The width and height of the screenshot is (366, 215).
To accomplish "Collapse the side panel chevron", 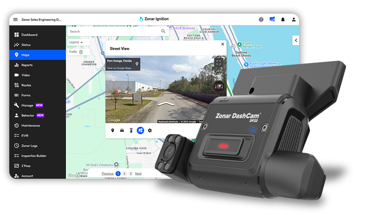I will (296, 41).
